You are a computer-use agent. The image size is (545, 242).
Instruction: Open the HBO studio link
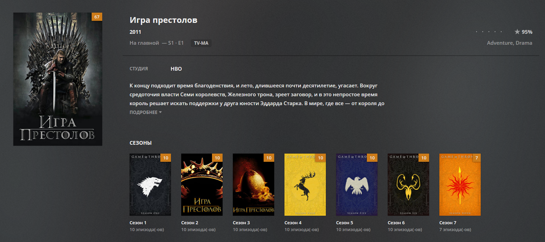pos(176,69)
